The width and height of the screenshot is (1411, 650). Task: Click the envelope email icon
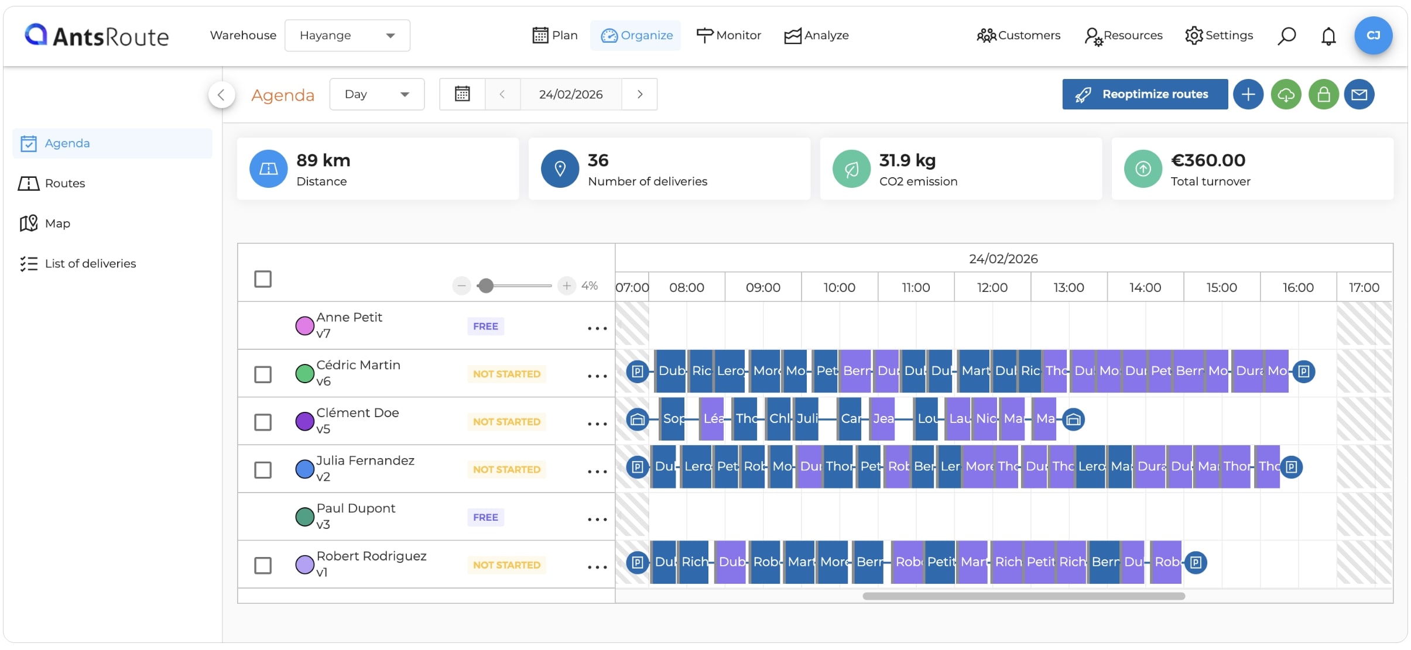click(1359, 94)
